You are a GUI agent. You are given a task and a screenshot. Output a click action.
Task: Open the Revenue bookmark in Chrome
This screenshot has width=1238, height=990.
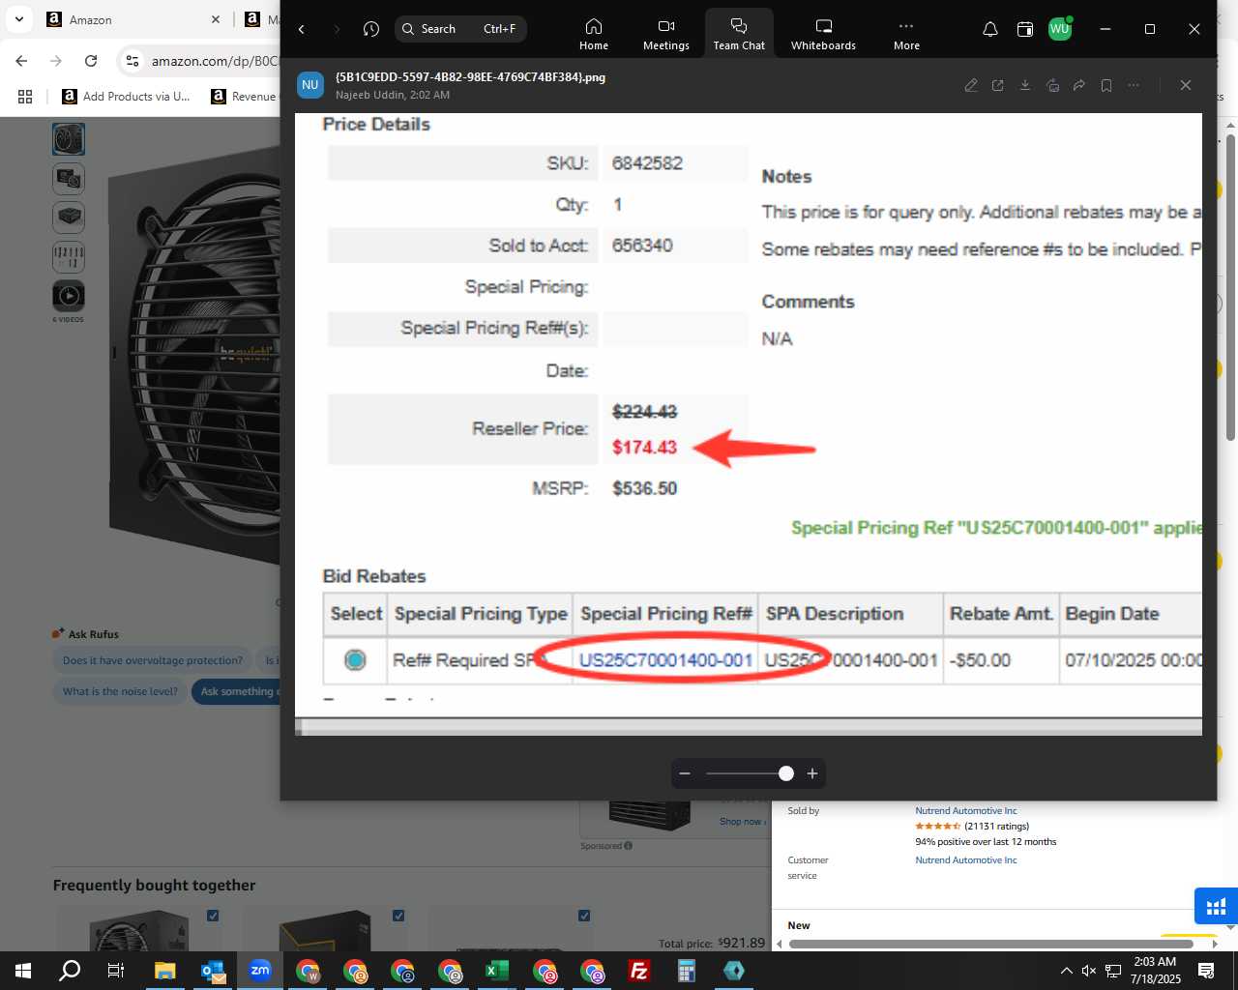tap(244, 97)
